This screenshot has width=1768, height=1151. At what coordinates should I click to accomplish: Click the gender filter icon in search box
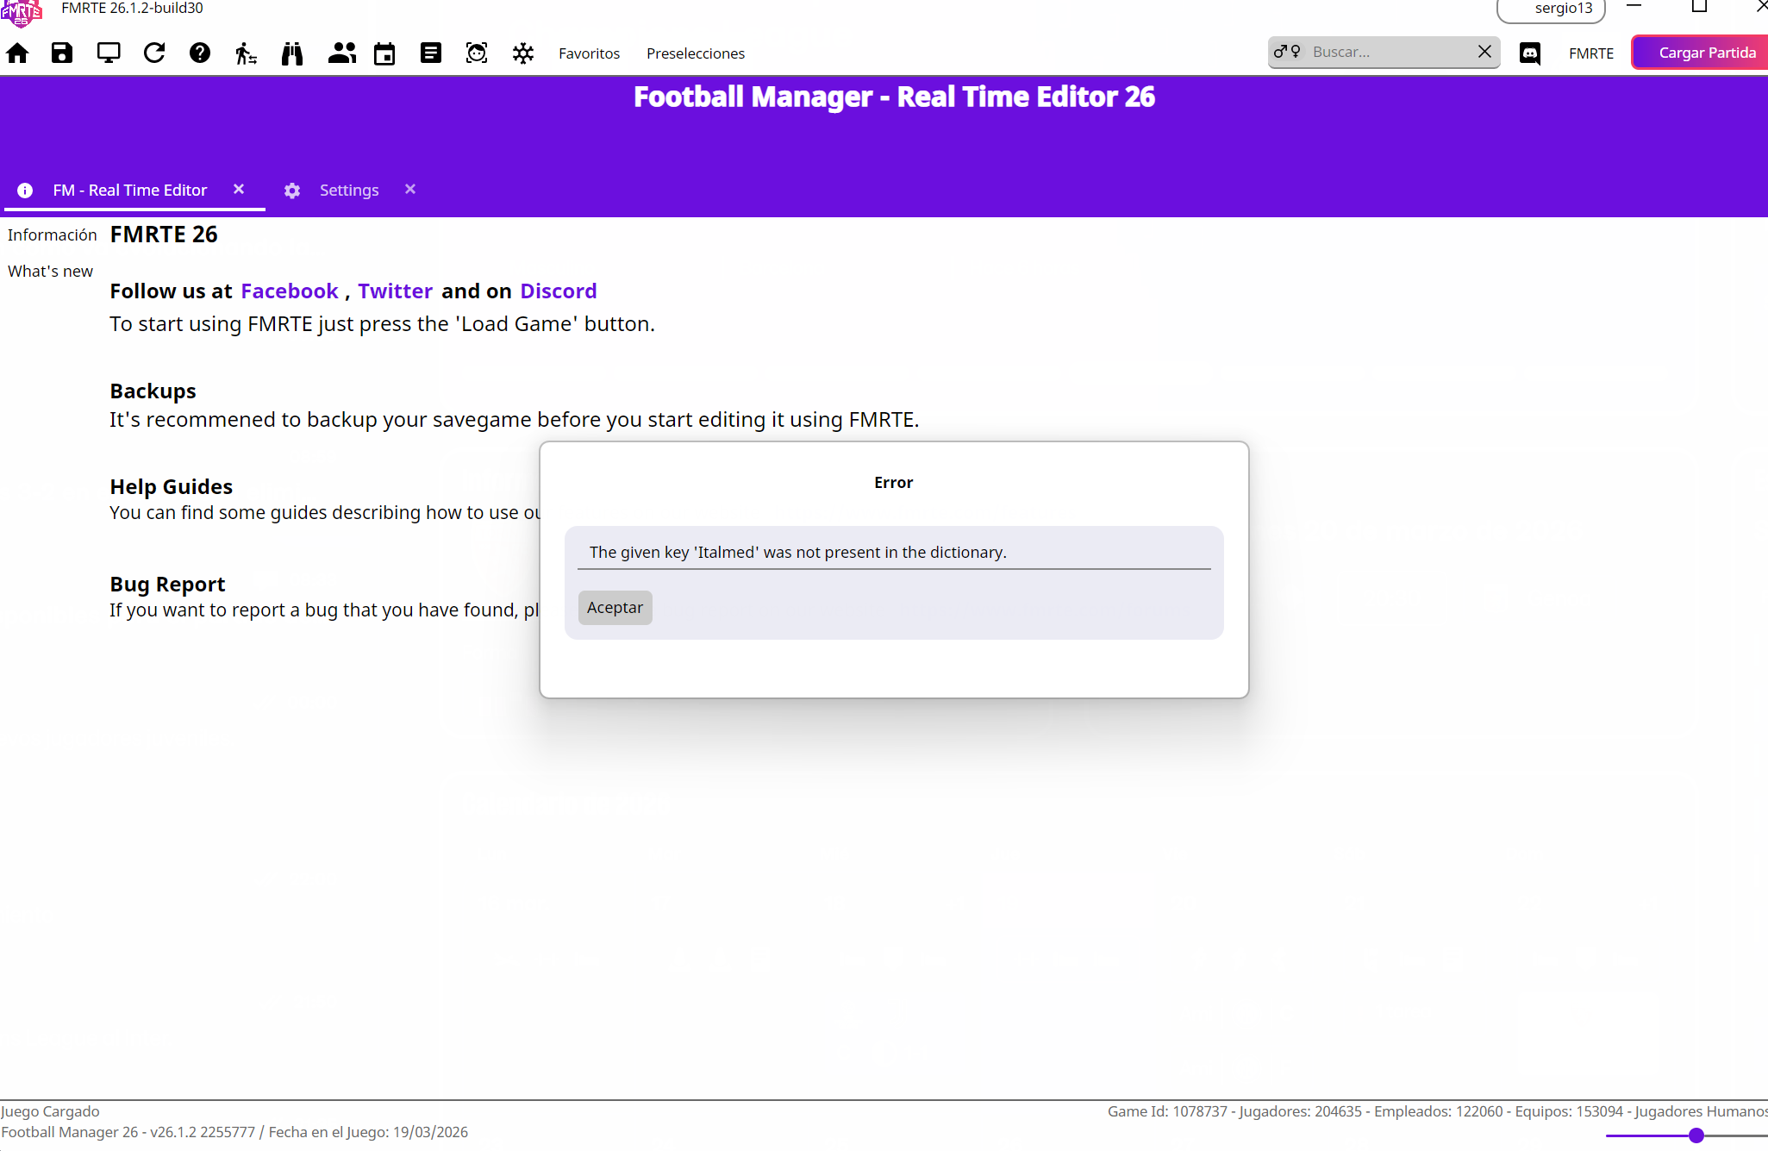(1287, 52)
